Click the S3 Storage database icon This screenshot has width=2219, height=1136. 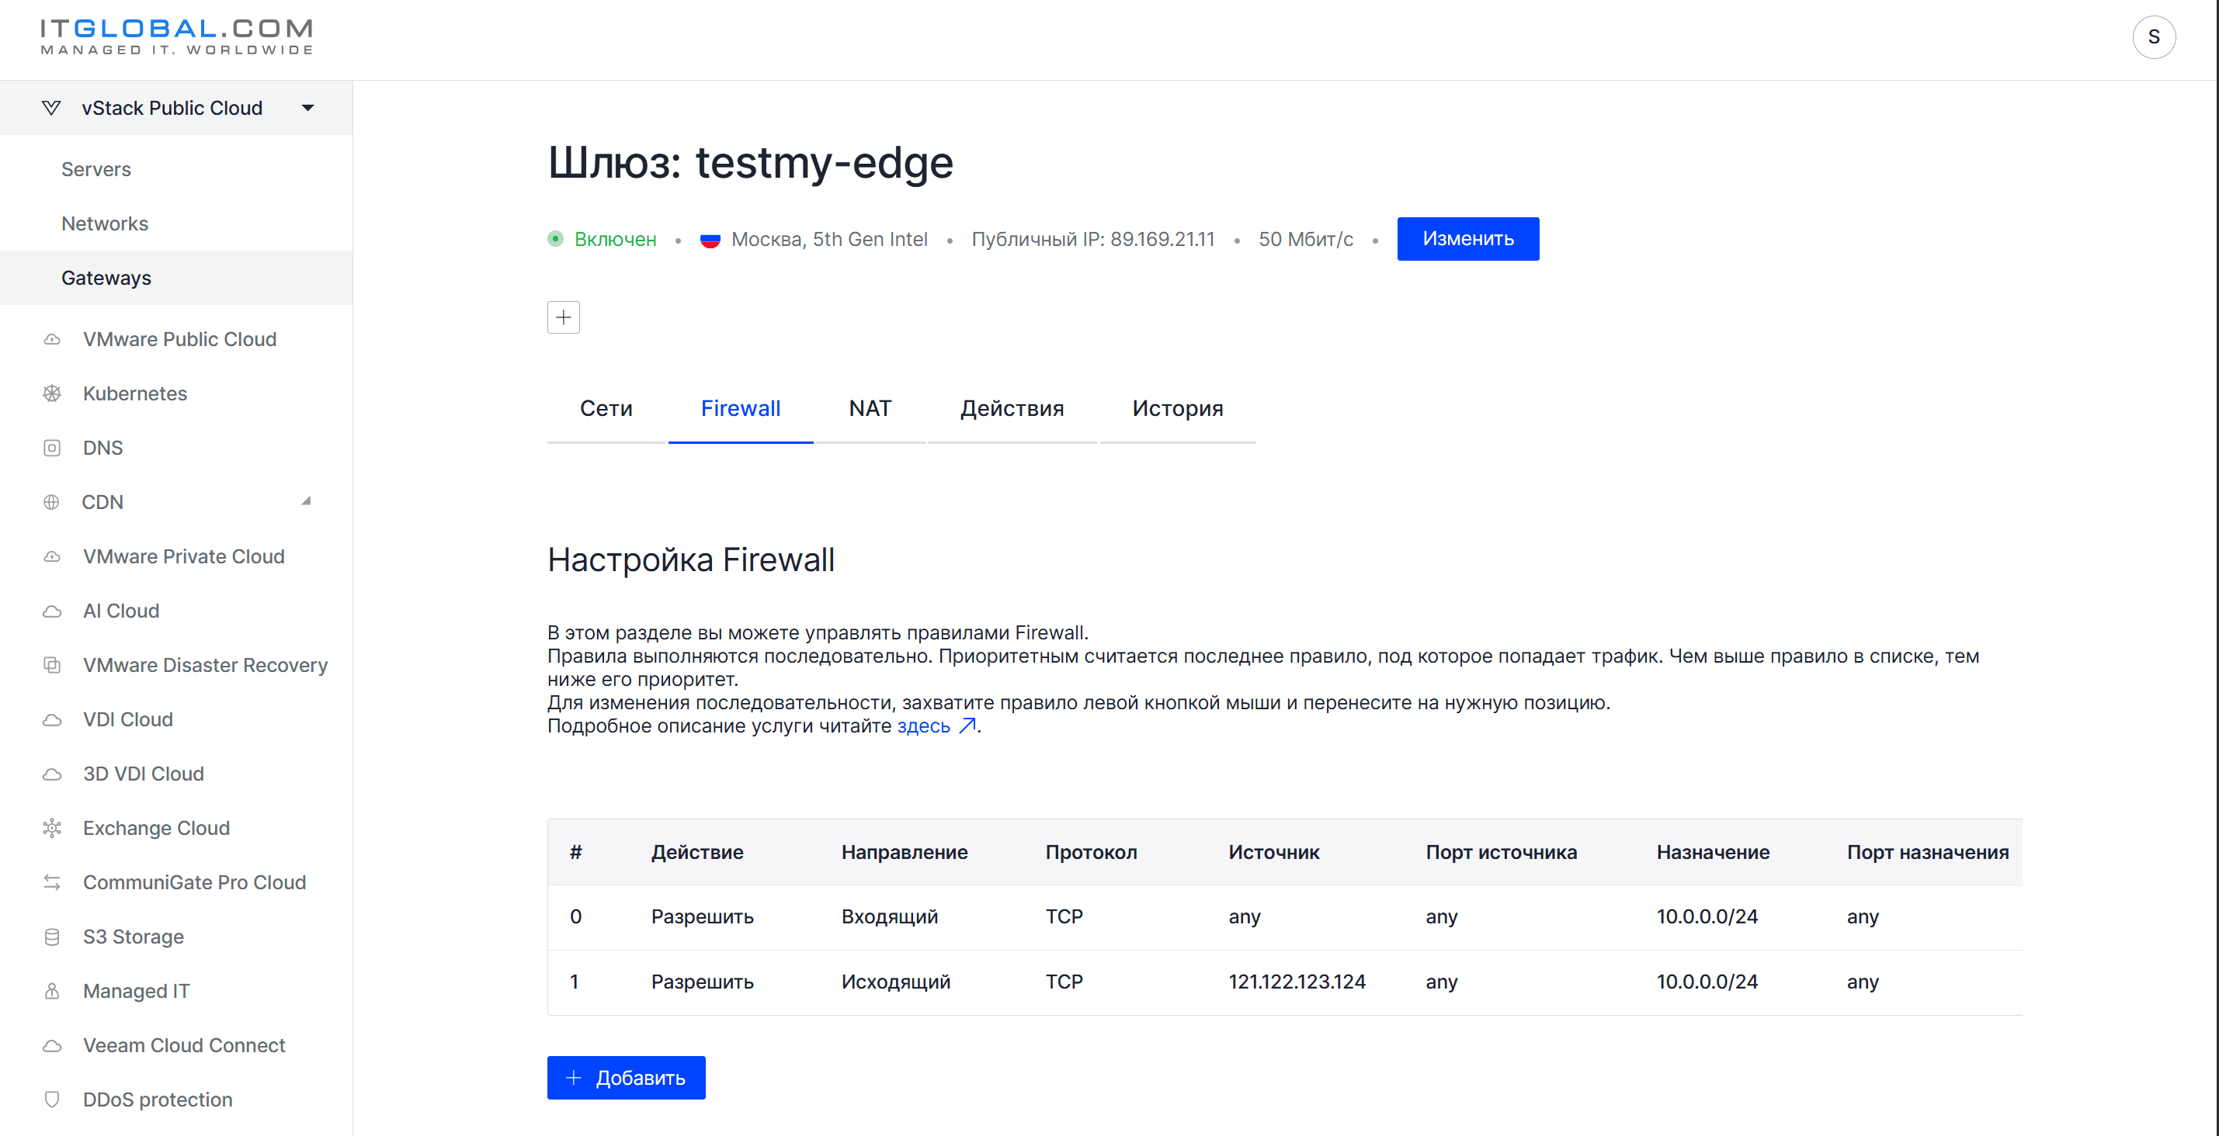coord(52,937)
